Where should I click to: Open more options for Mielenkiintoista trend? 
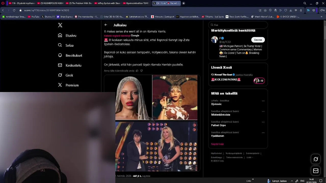tap(263, 112)
